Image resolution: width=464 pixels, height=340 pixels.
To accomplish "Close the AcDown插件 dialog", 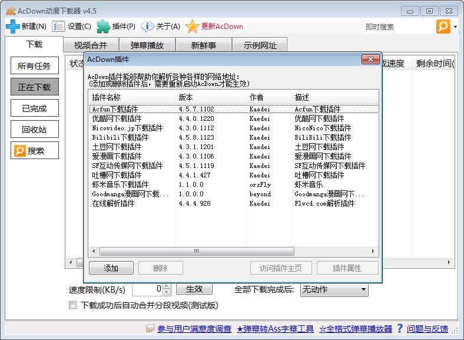I will pyautogui.click(x=370, y=60).
